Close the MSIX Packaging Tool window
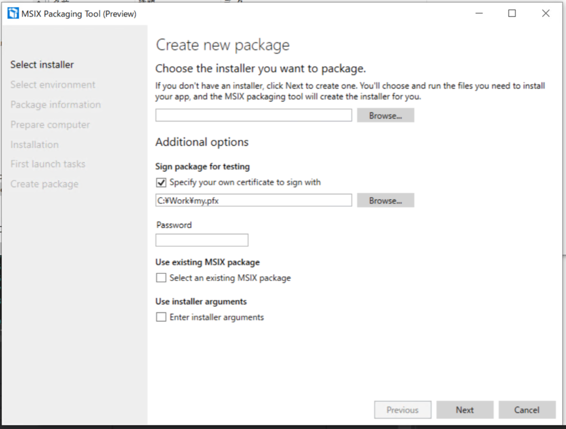Screen dimensions: 566x429 pyautogui.click(x=546, y=13)
